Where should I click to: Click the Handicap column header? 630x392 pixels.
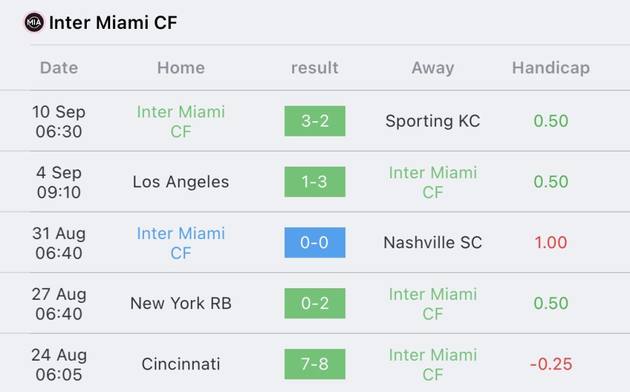pyautogui.click(x=551, y=68)
